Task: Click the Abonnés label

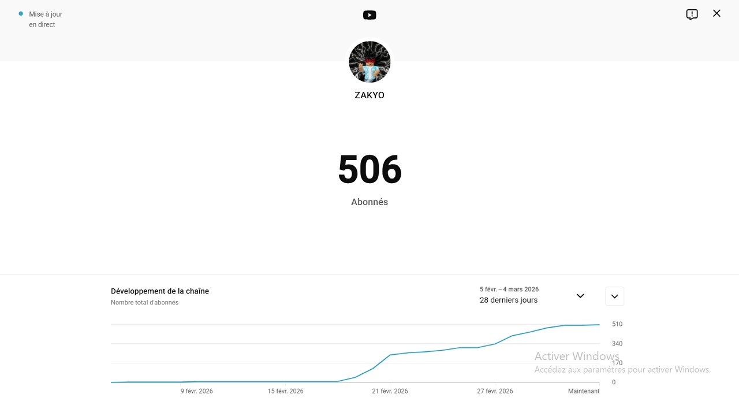Action: tap(369, 202)
